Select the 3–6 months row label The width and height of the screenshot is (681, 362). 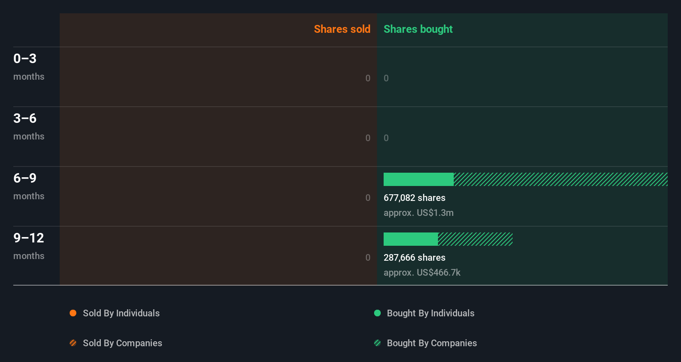(x=29, y=126)
